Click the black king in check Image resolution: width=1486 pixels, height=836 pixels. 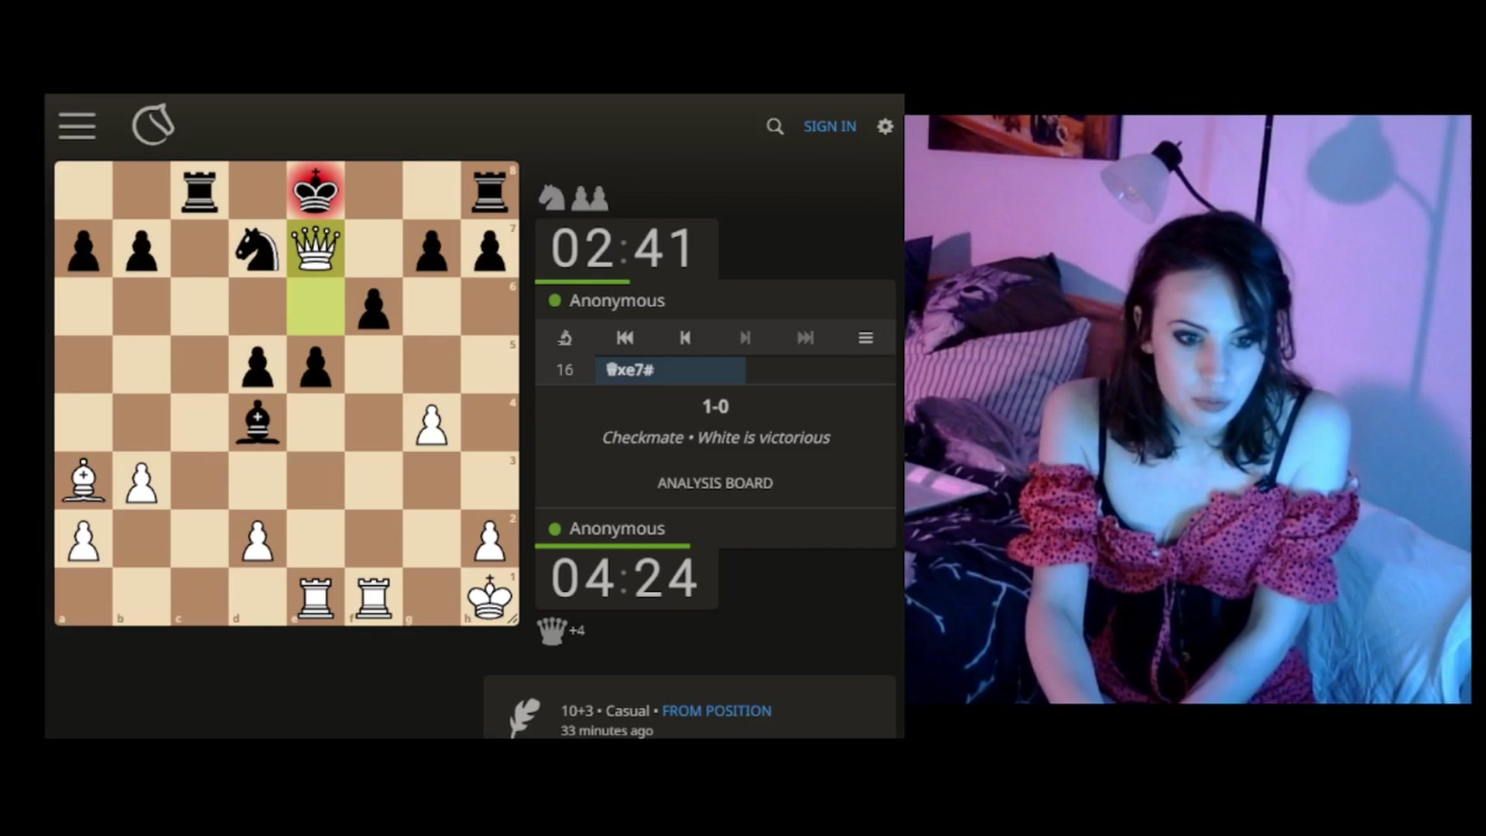[x=316, y=190]
